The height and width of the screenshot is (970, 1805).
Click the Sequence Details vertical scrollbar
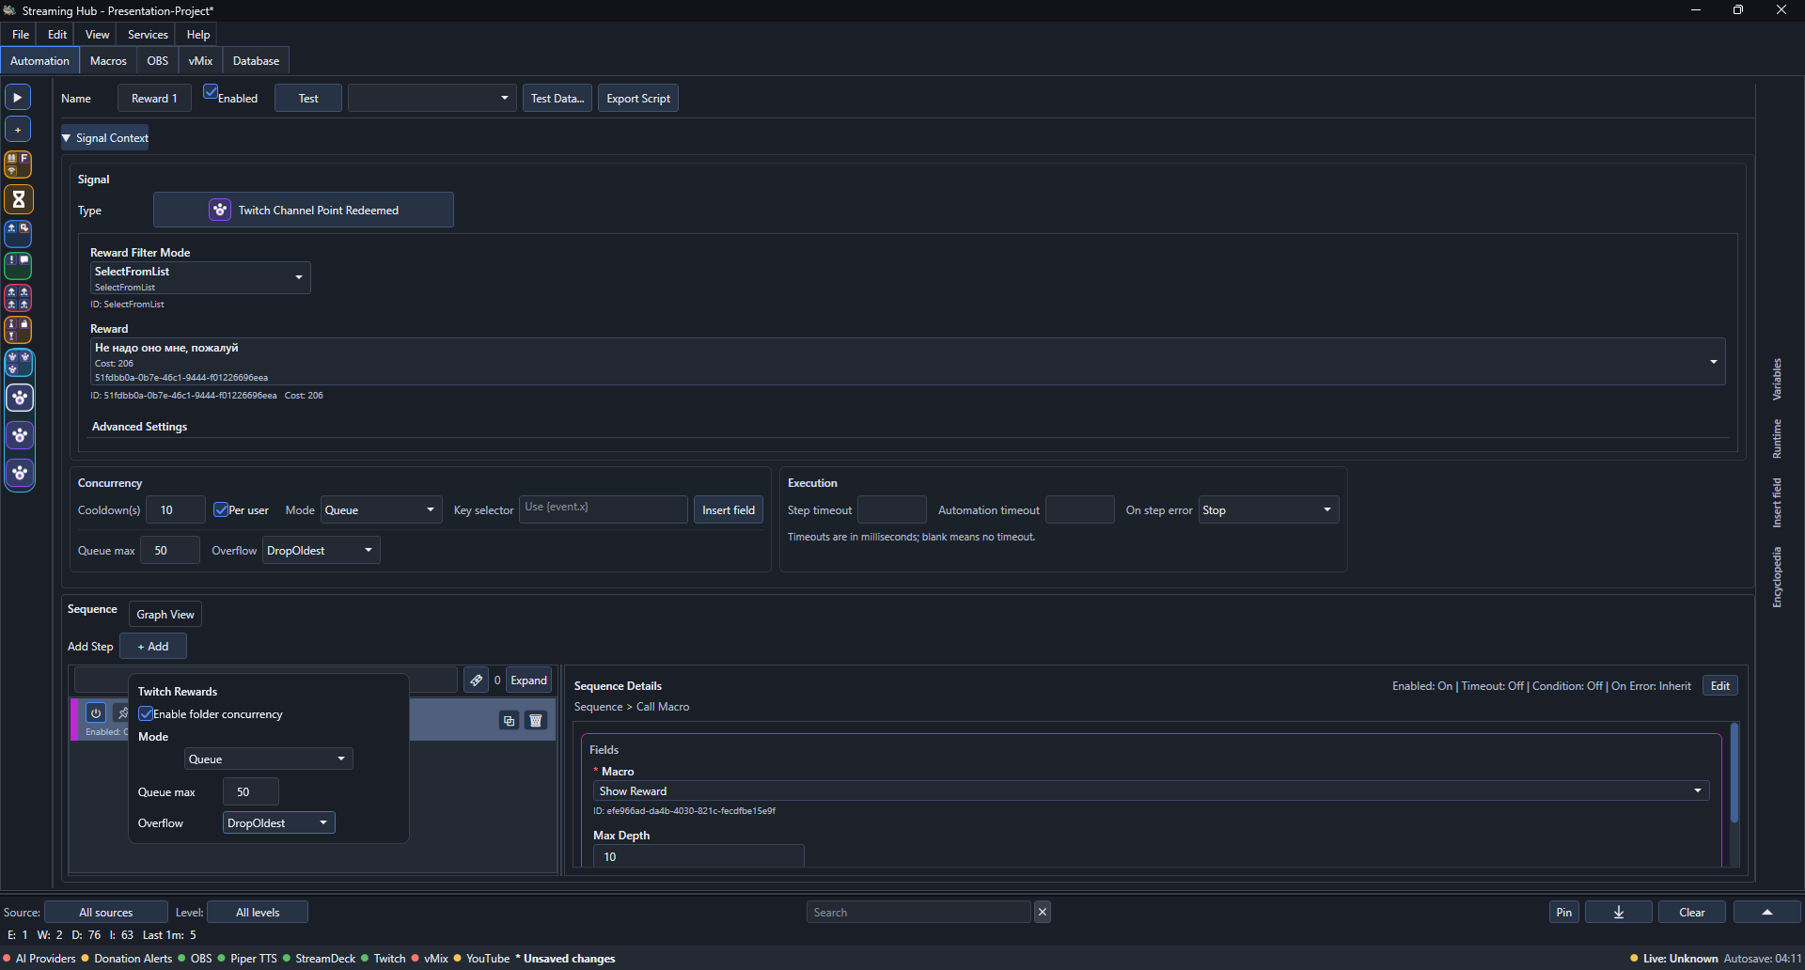1734,773
